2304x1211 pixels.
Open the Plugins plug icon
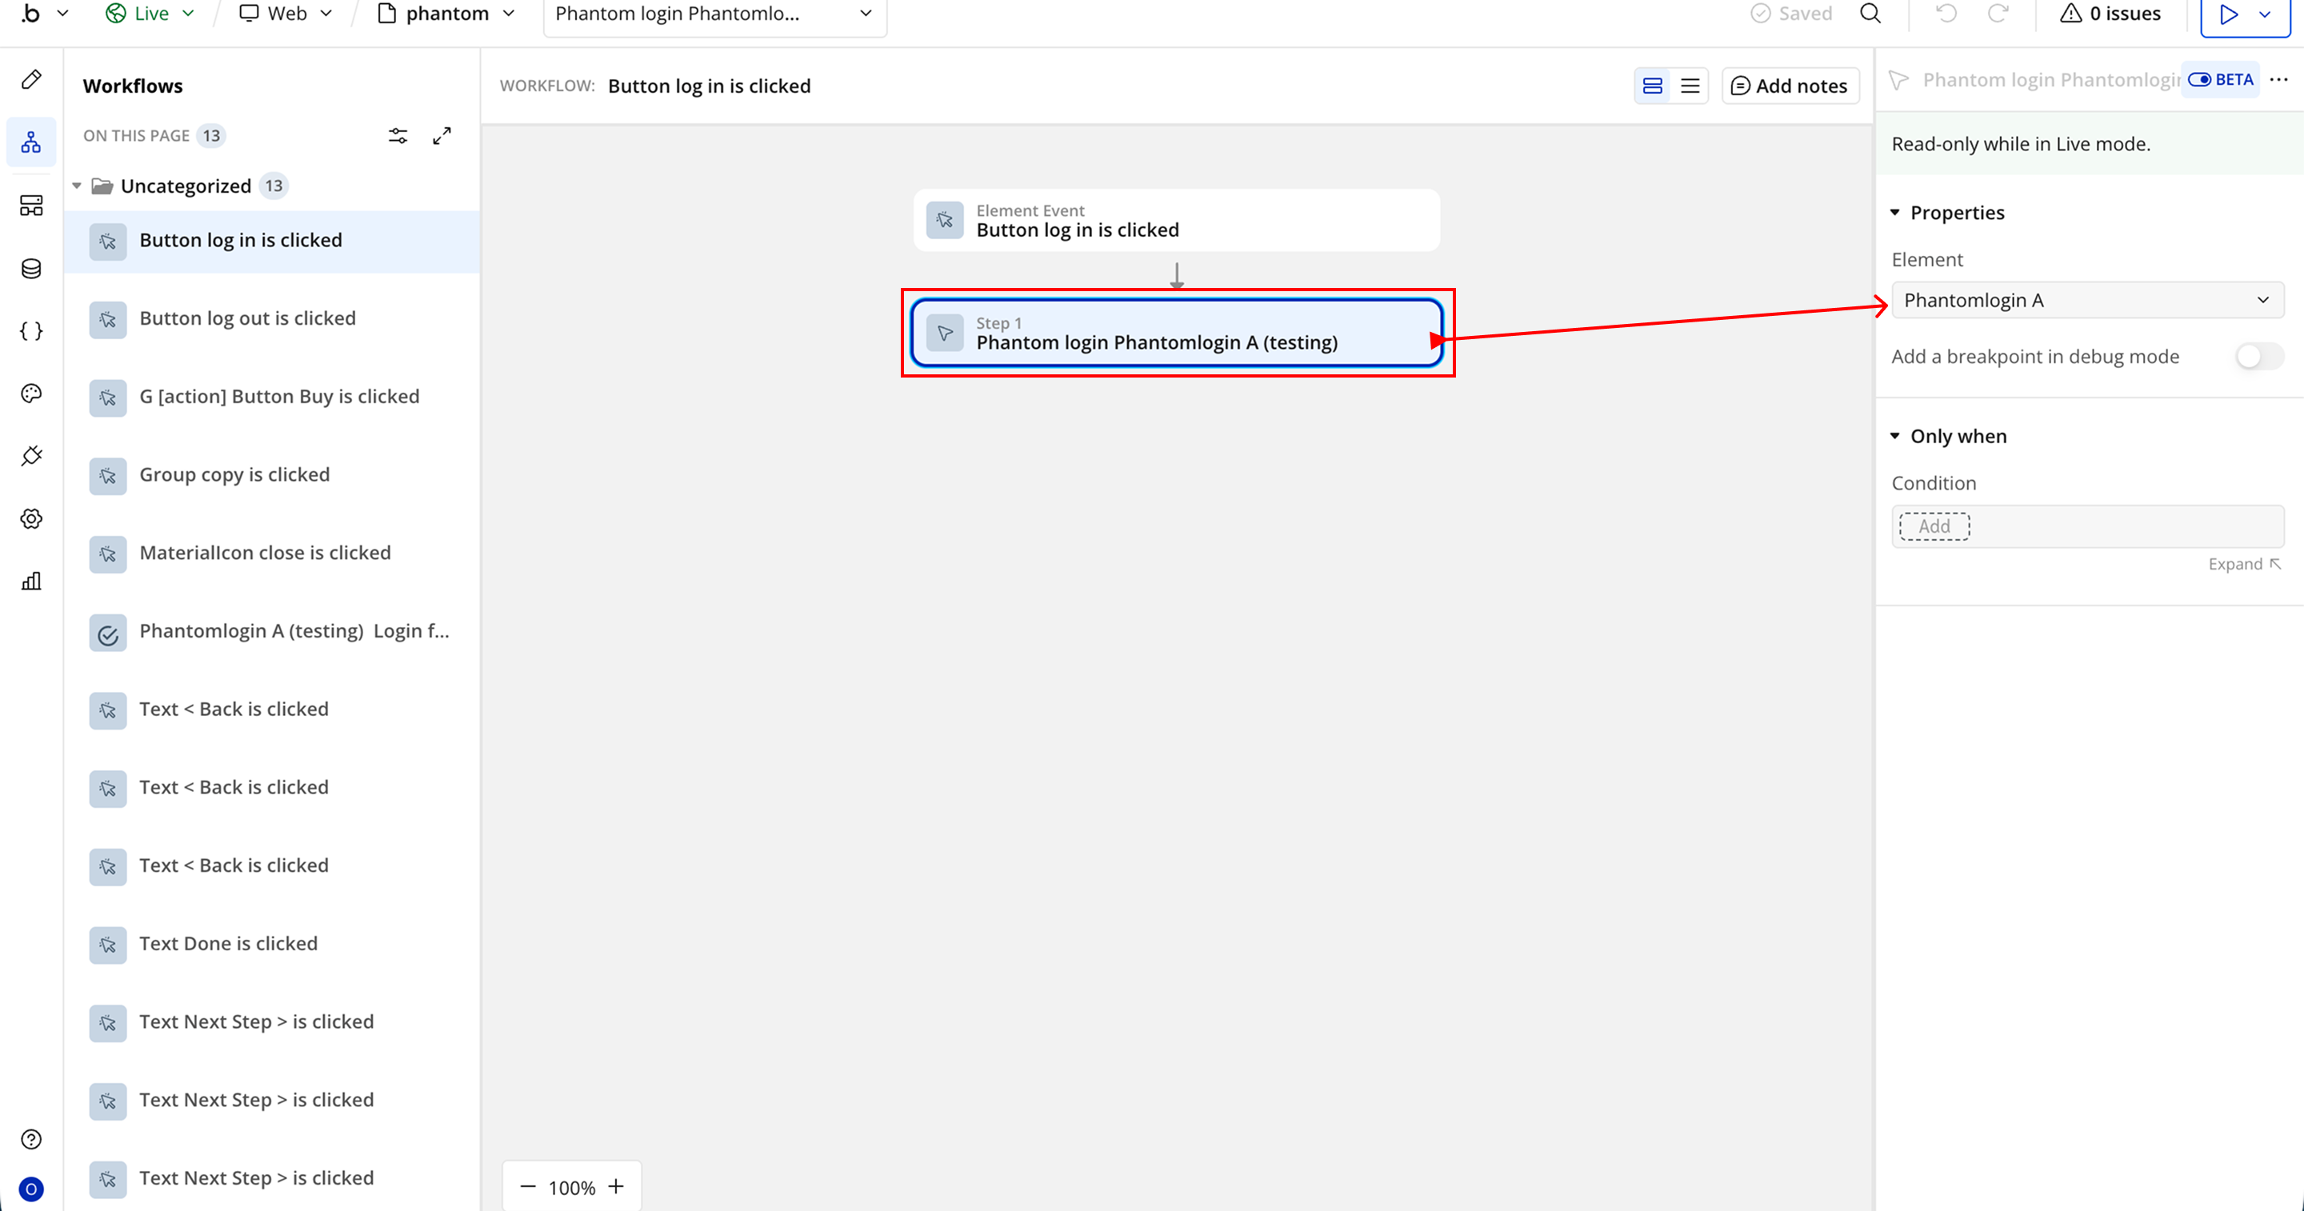(31, 456)
